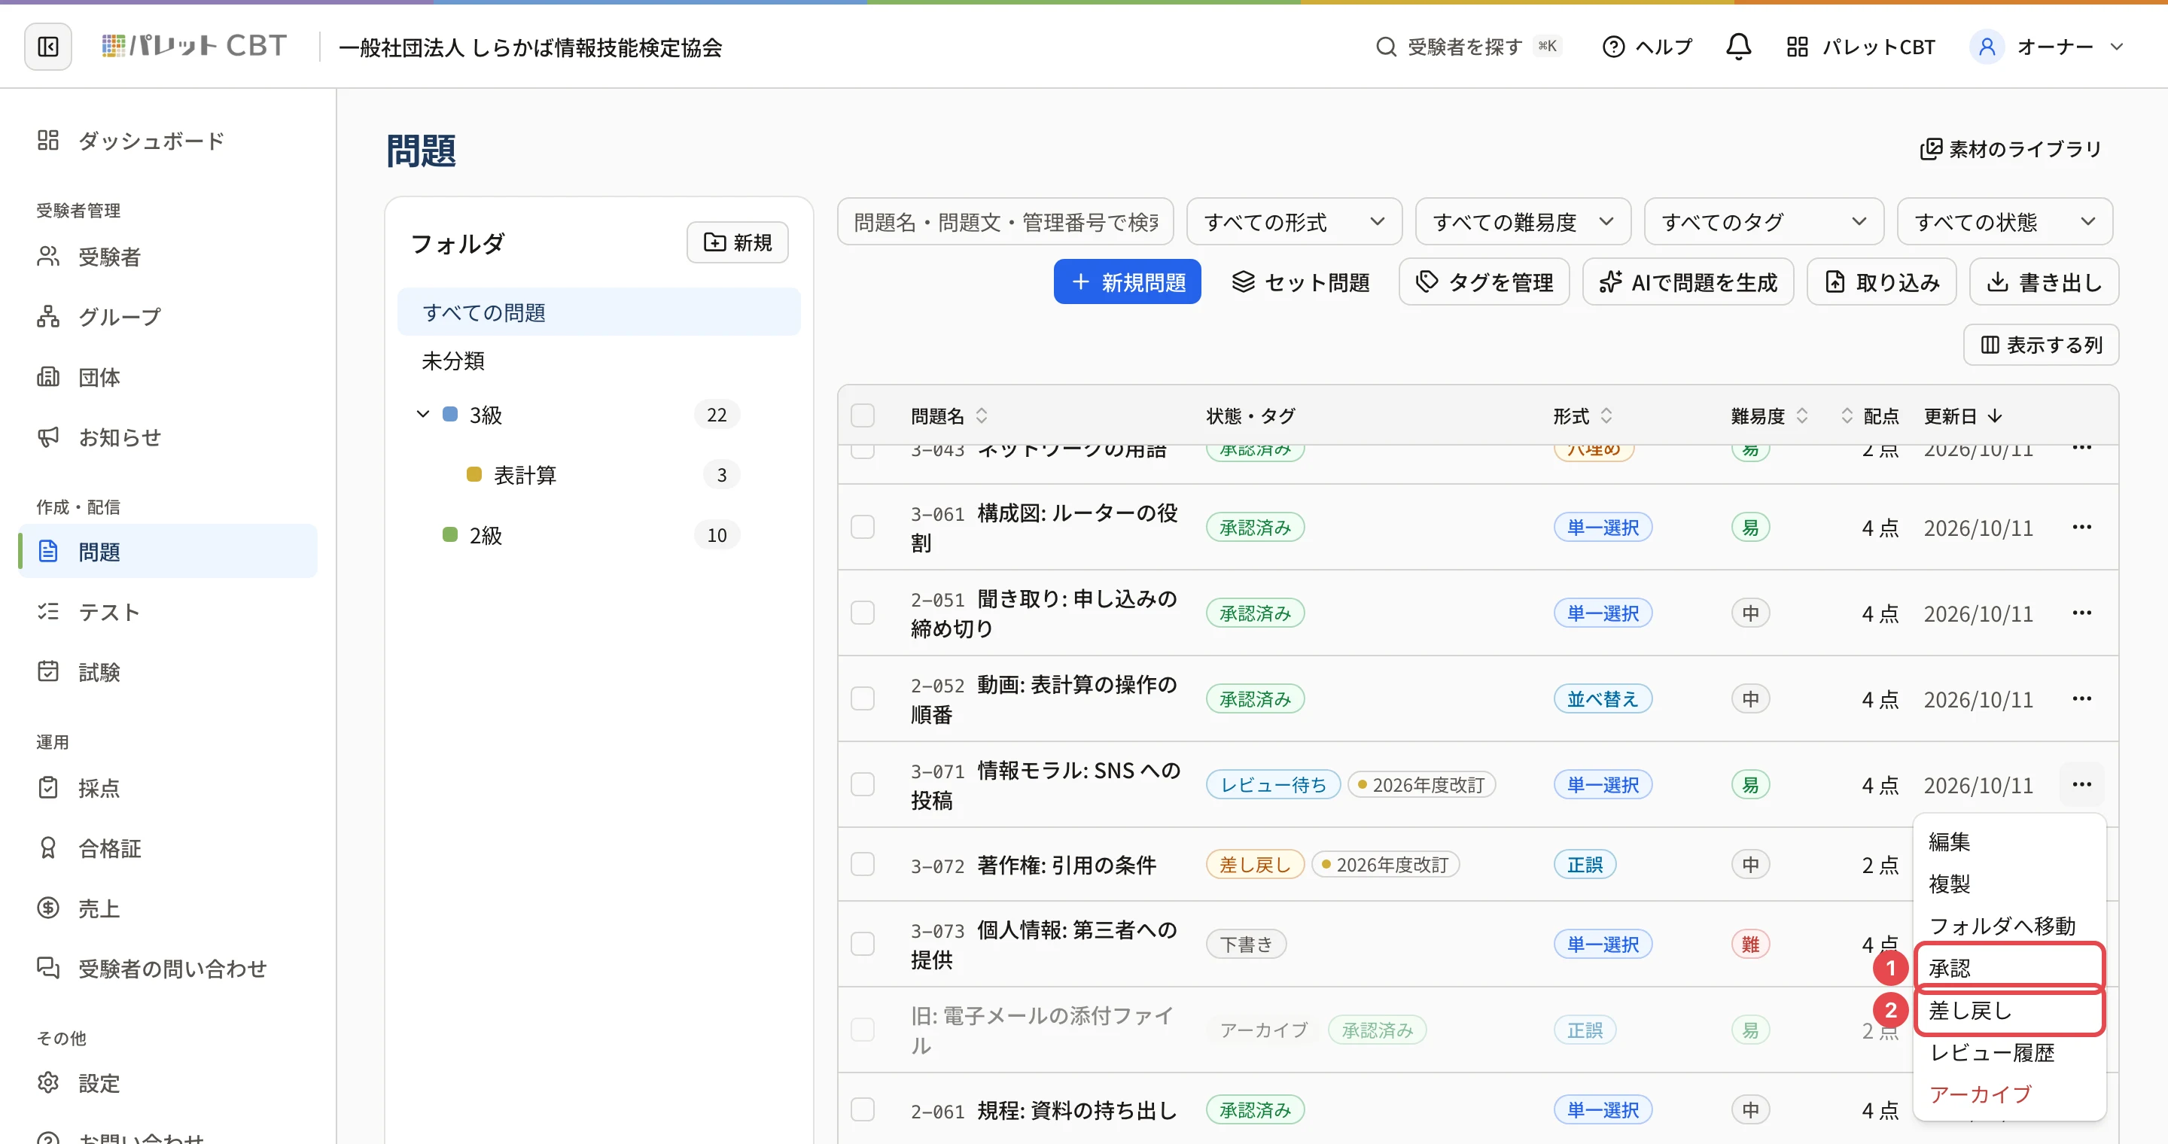Select checkbox for 3-073 個人情報 row

(863, 945)
